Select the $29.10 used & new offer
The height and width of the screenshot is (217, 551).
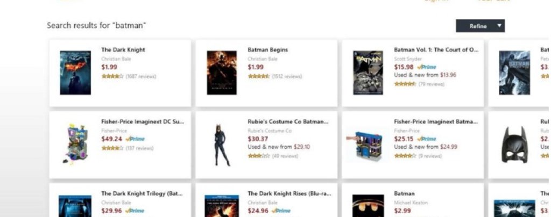302,147
